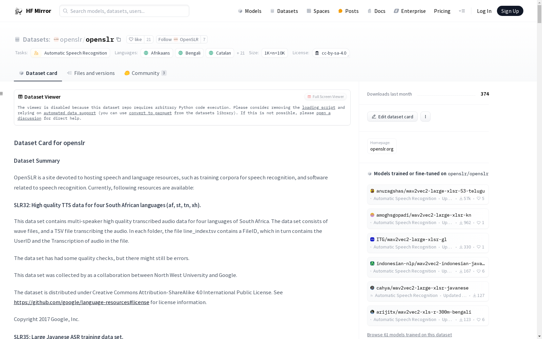Select the 1K<n<10K size tag
542x339 pixels.
point(275,53)
